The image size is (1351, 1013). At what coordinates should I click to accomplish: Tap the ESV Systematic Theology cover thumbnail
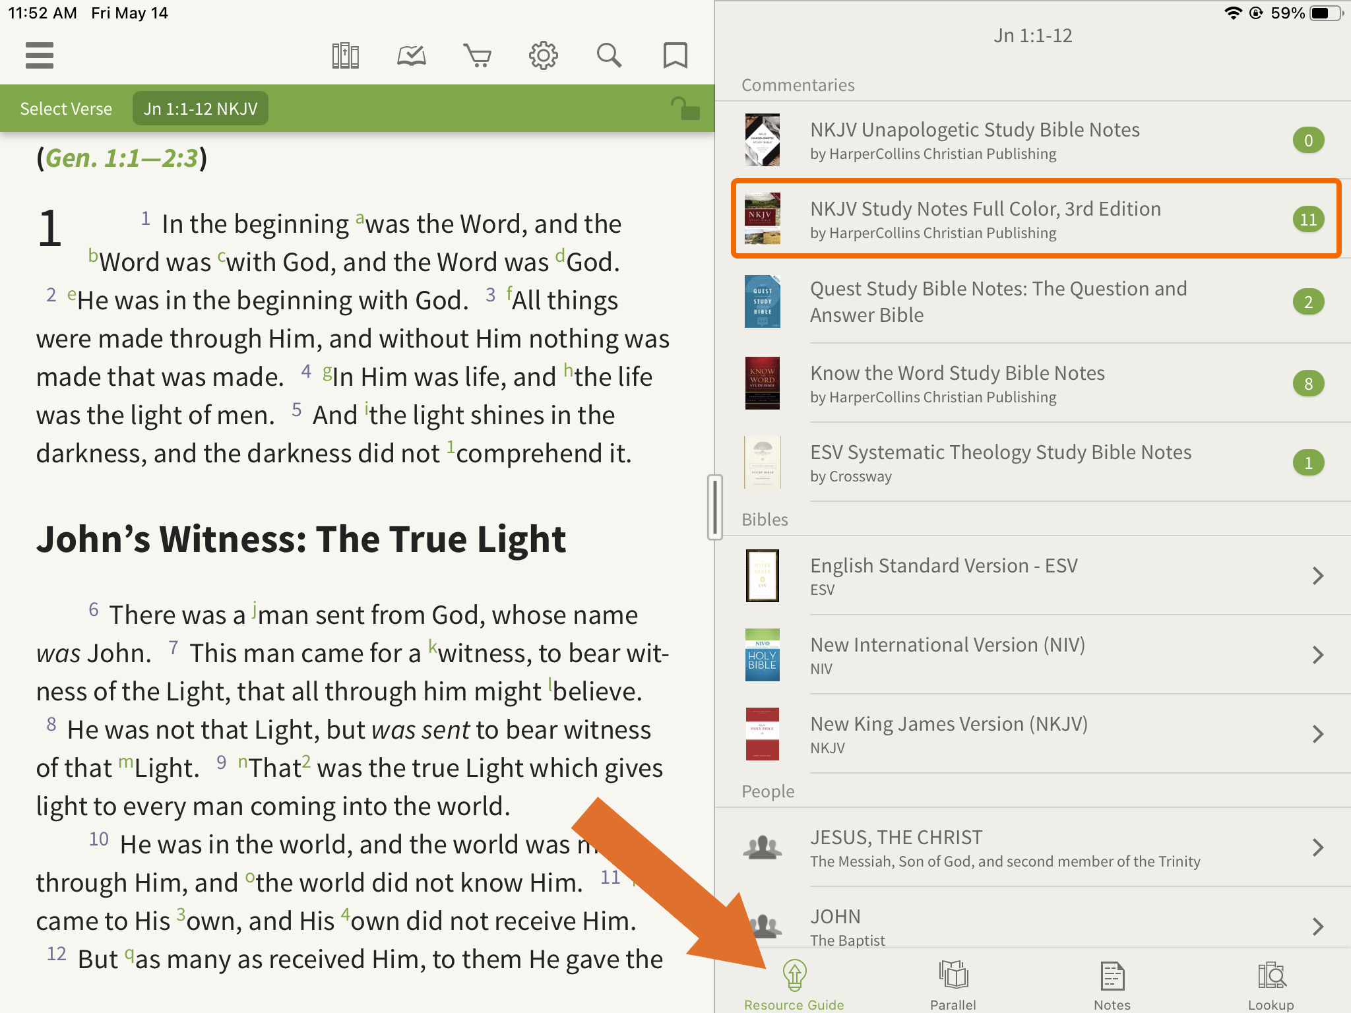(x=762, y=462)
